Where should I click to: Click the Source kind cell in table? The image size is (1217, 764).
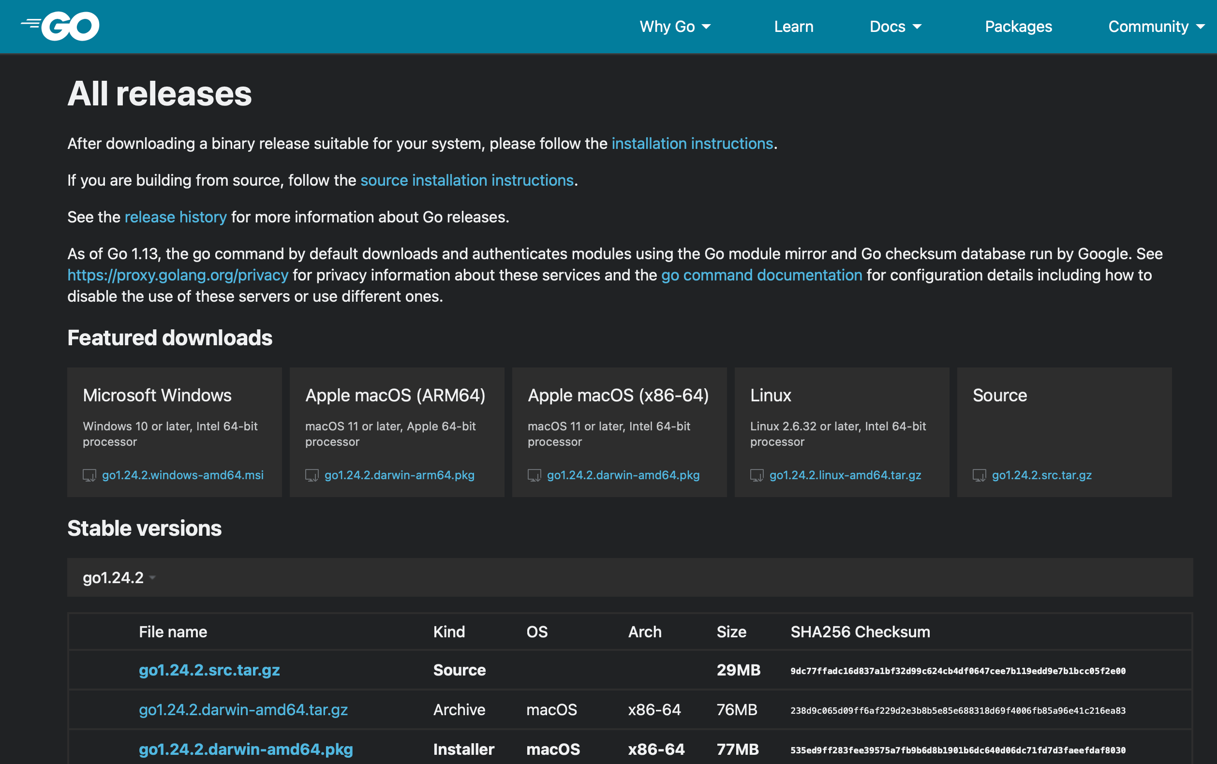tap(460, 670)
